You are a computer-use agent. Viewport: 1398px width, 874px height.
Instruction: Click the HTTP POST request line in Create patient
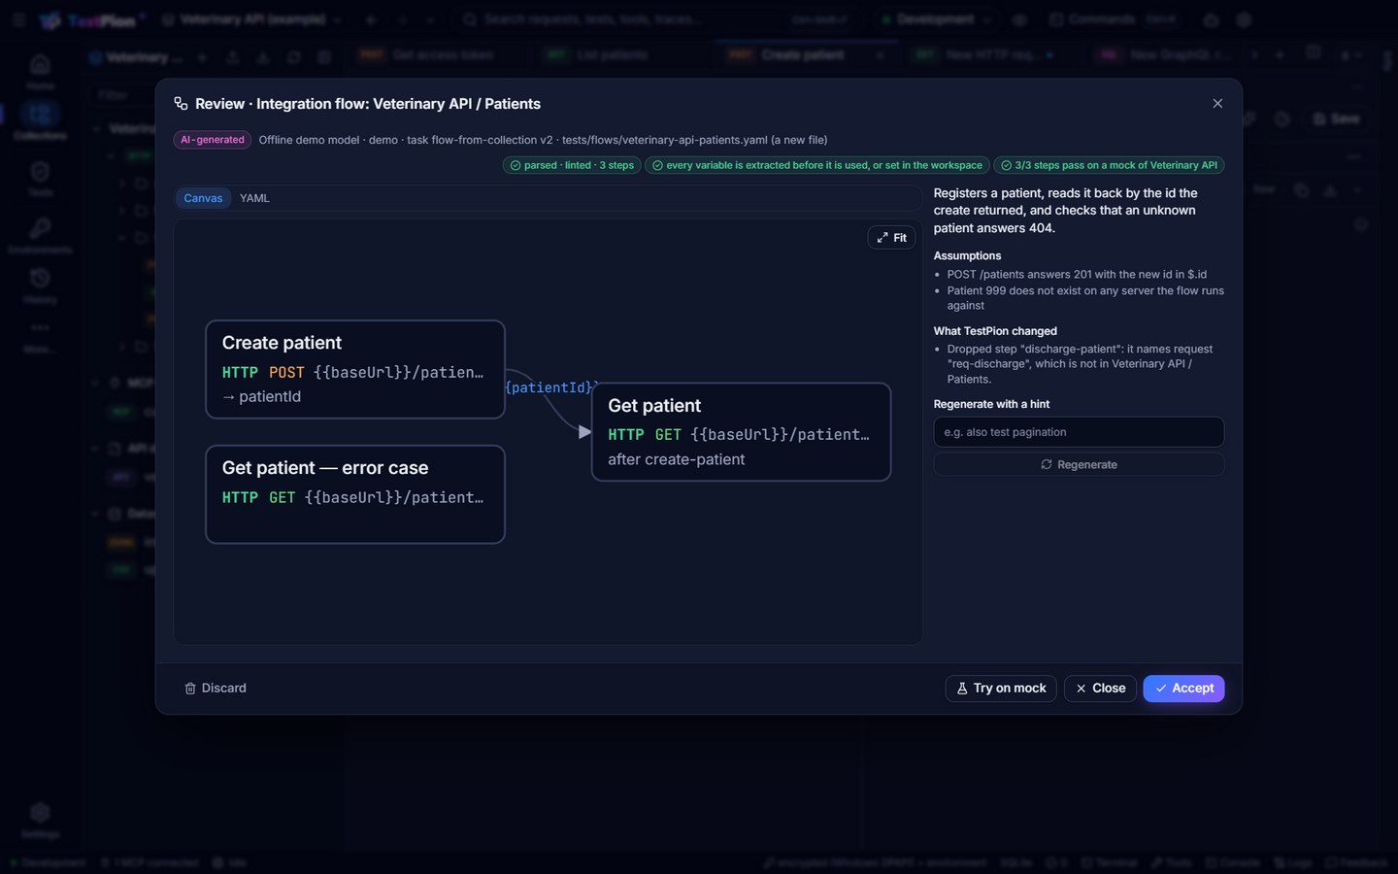click(x=353, y=372)
